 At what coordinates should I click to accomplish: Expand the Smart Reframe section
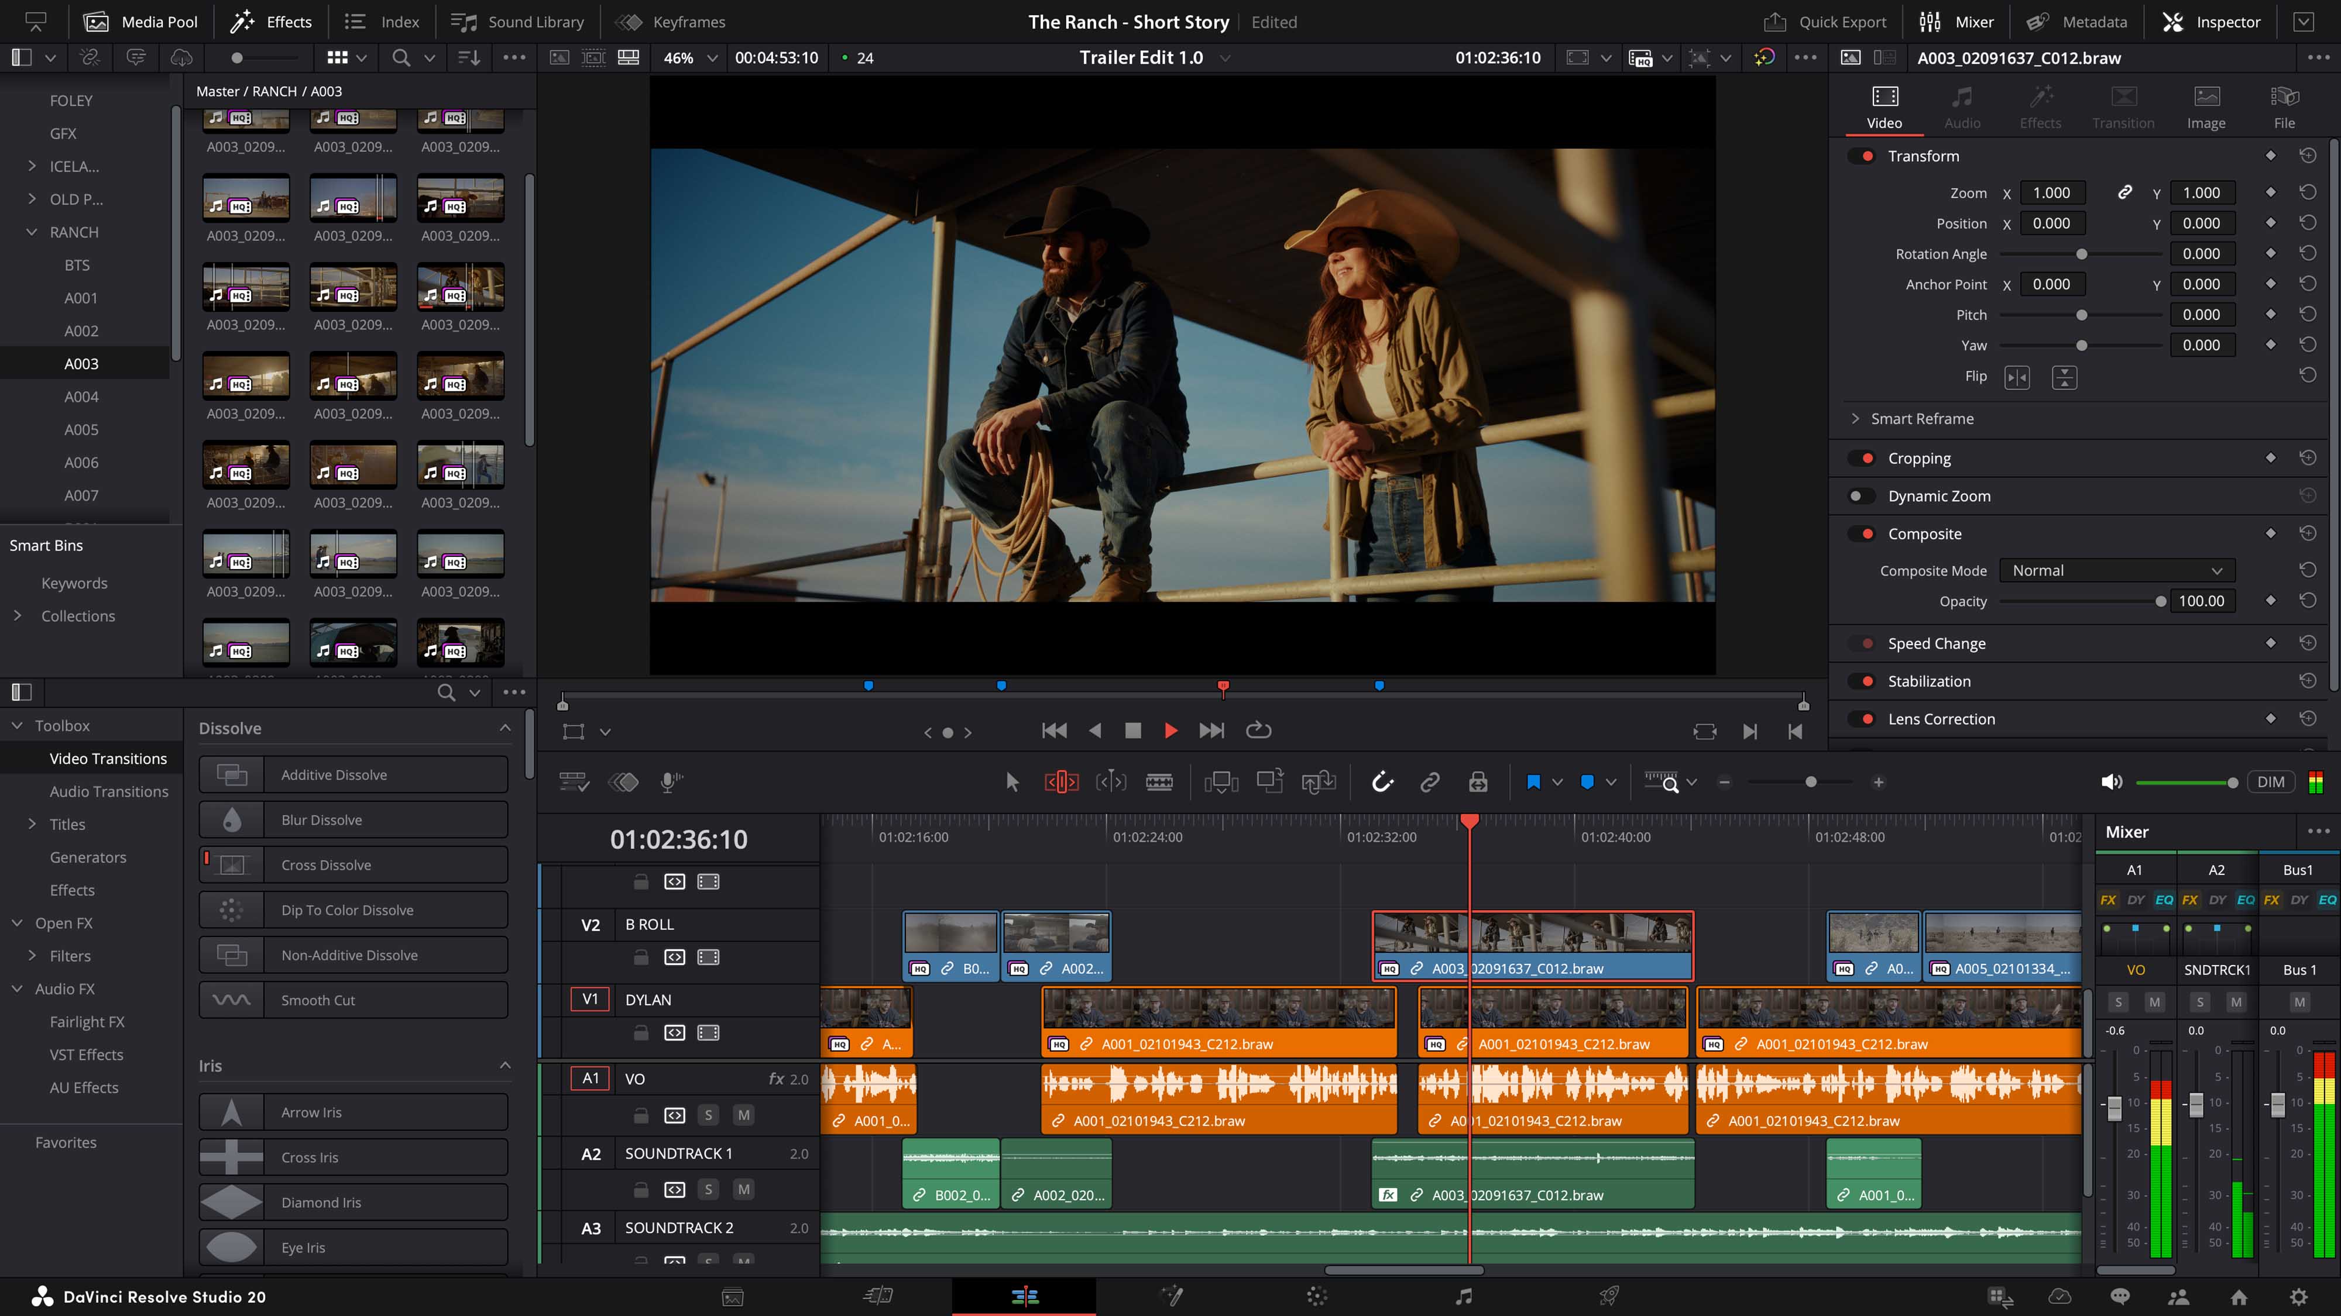tap(1855, 418)
